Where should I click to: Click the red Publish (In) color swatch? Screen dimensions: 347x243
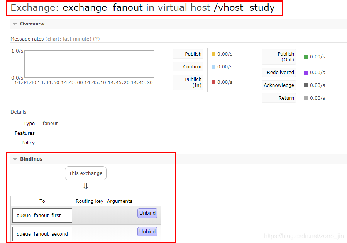213,82
